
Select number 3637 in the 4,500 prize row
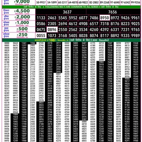(x=67, y=12)
